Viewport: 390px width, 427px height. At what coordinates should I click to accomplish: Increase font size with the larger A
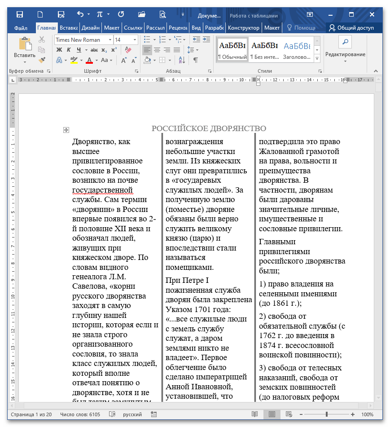123,60
